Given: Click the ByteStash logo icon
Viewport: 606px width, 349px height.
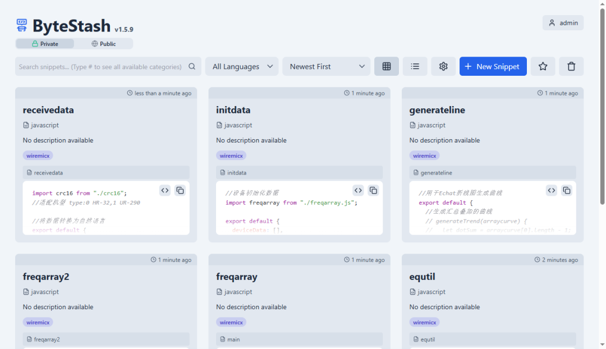Looking at the screenshot, I should [x=22, y=25].
